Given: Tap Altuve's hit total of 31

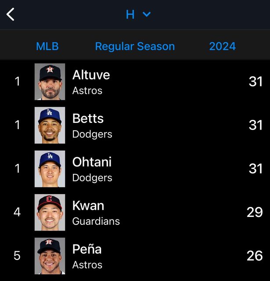Looking at the screenshot, I should tap(255, 81).
